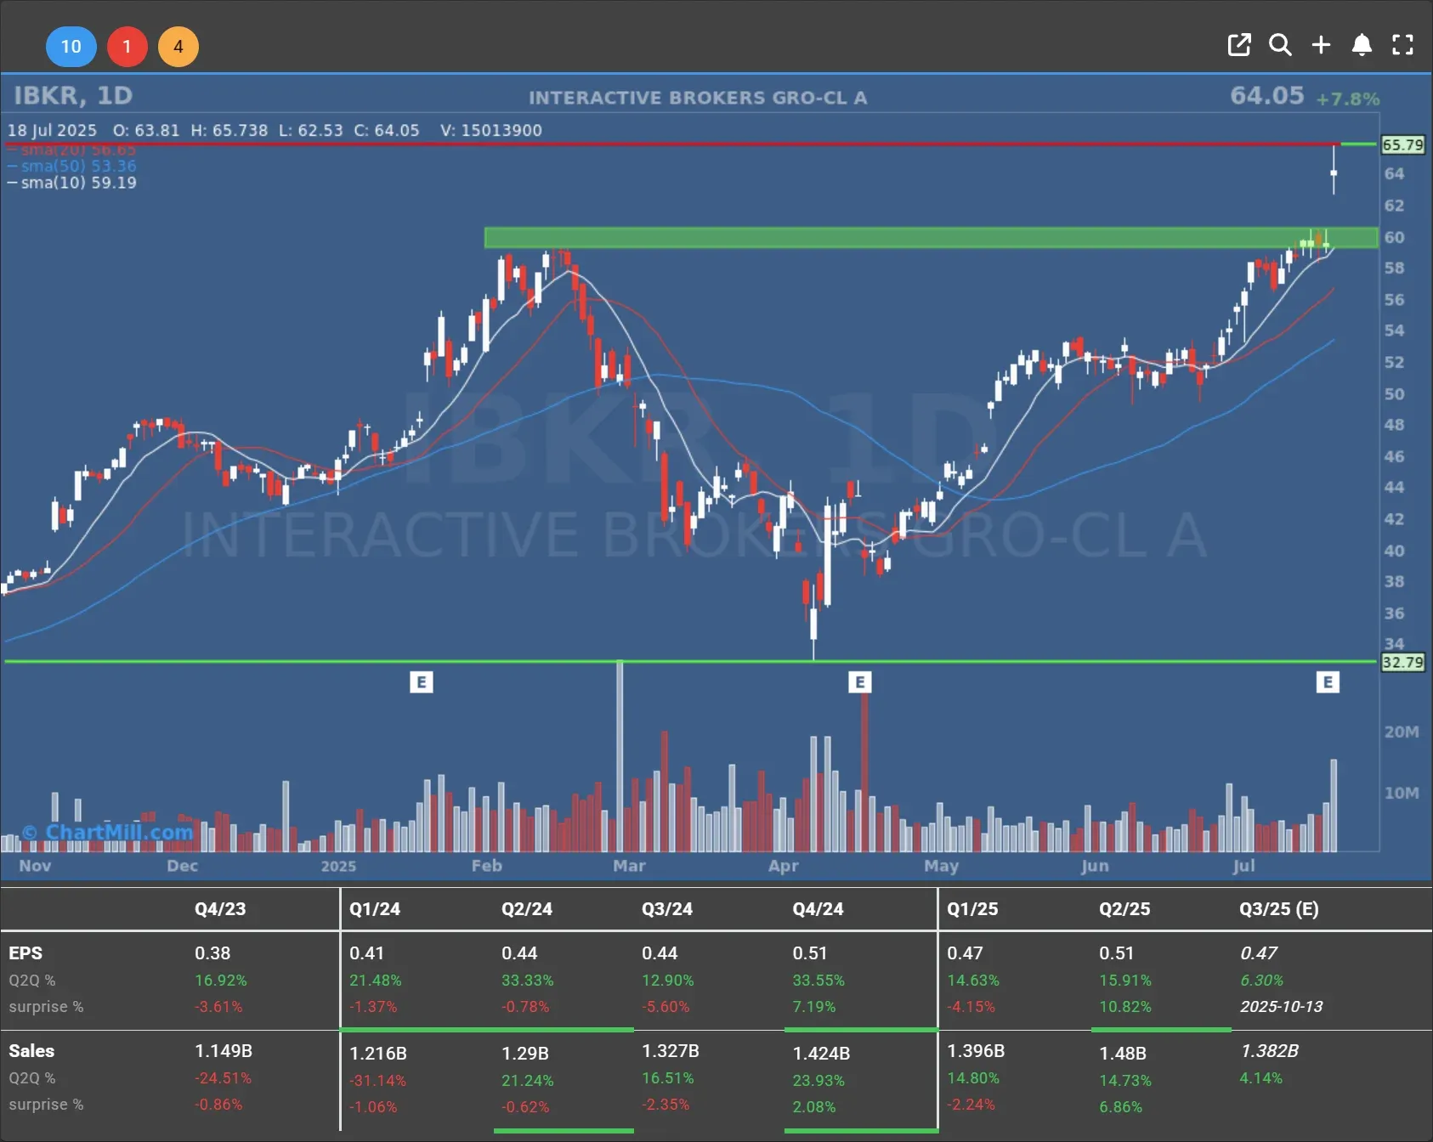Click Q4/23 EPS value 0.38
1433x1142 pixels.
pyautogui.click(x=212, y=953)
